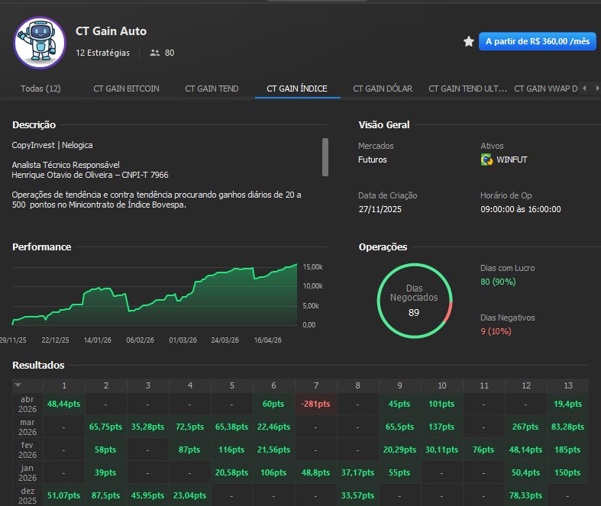Click the CT Gain Auto robot avatar
This screenshot has width=601, height=506.
[x=40, y=42]
